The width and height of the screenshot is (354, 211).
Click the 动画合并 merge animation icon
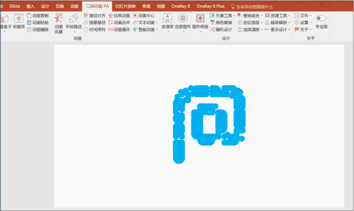coord(111,23)
